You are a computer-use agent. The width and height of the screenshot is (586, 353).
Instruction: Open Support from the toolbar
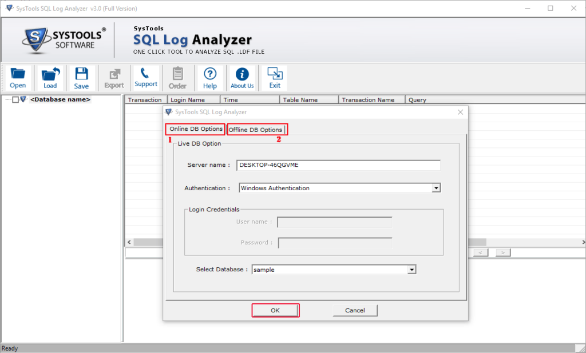pyautogui.click(x=146, y=78)
